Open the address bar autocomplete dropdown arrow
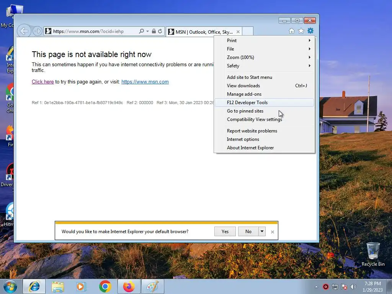This screenshot has height=294, width=392. [147, 31]
